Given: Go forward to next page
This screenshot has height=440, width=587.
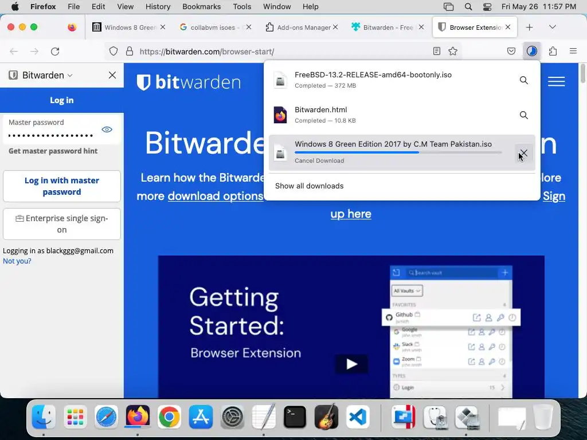Looking at the screenshot, I should [34, 51].
